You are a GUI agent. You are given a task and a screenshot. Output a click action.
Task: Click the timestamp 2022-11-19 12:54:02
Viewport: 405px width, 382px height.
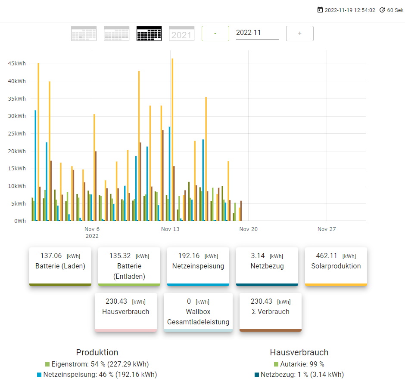tap(350, 10)
